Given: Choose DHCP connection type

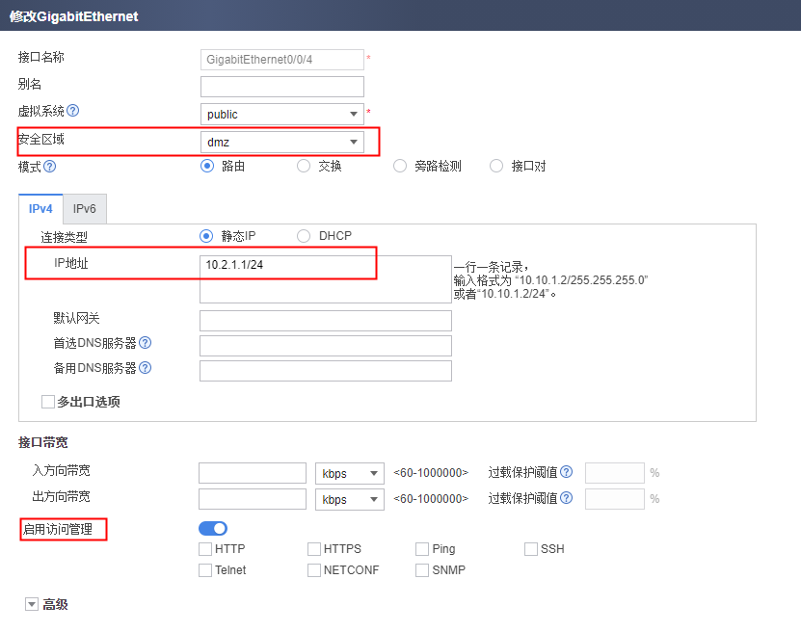Looking at the screenshot, I should tap(304, 236).
